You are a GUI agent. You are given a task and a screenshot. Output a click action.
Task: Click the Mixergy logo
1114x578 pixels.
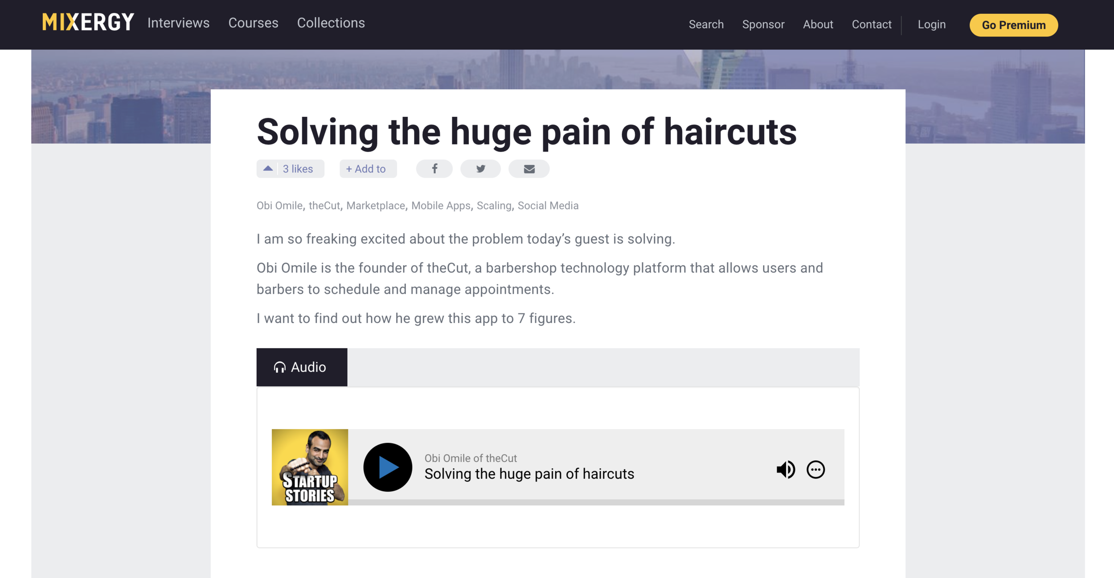click(88, 22)
